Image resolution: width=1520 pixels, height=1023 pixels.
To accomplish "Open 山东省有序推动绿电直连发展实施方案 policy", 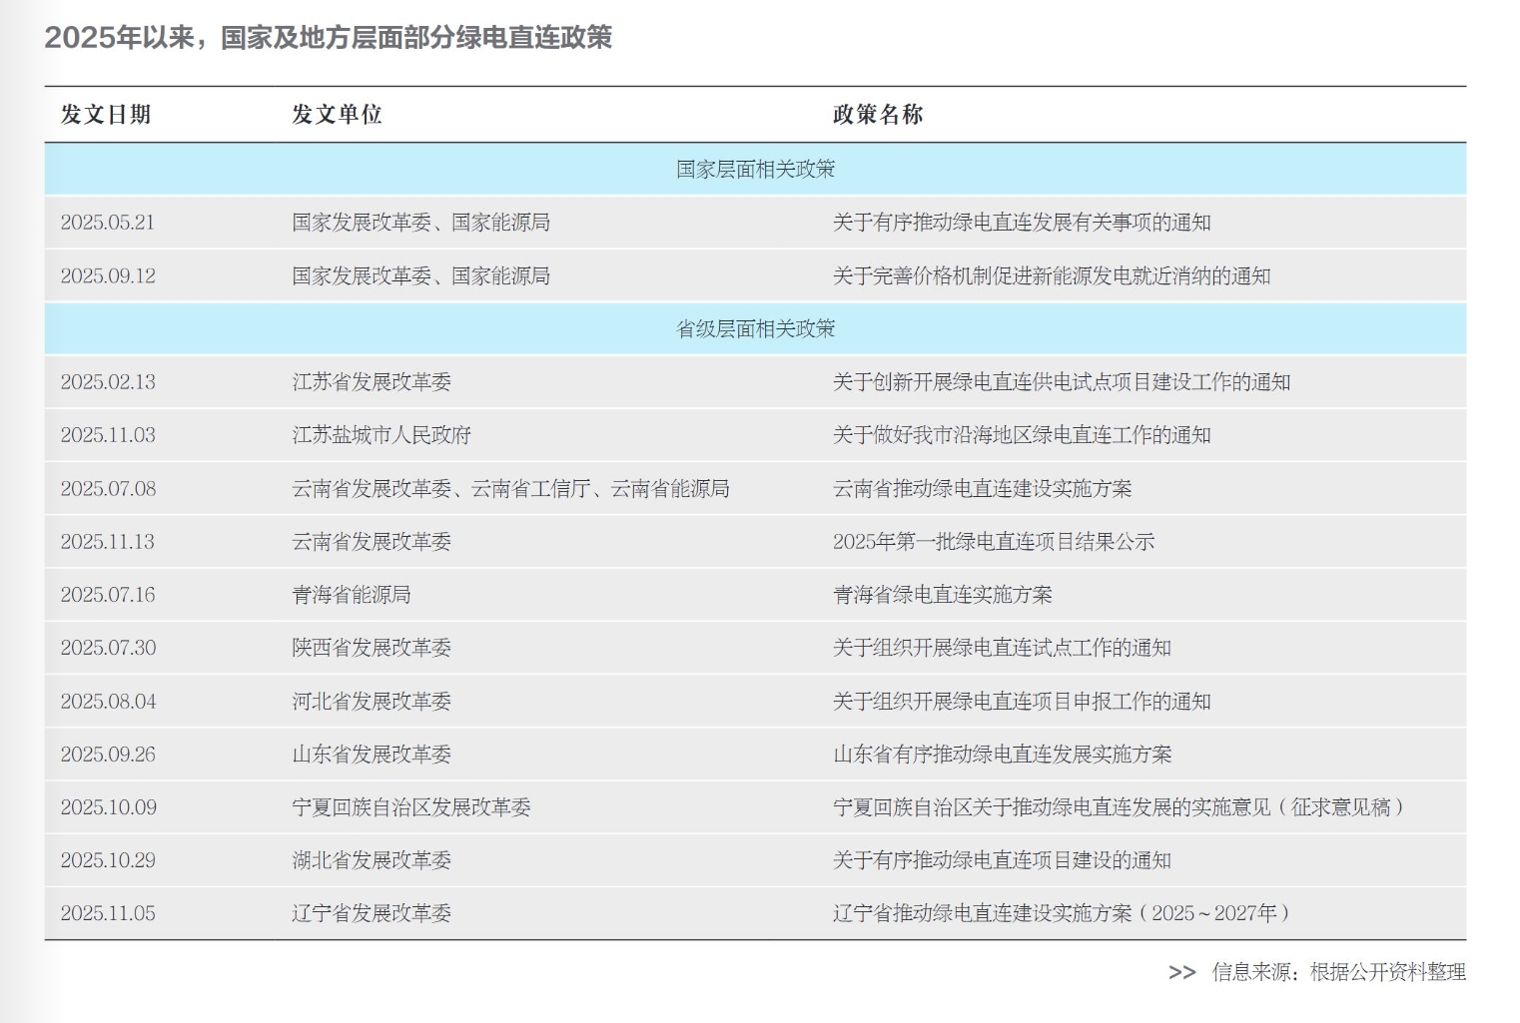I will point(1003,755).
